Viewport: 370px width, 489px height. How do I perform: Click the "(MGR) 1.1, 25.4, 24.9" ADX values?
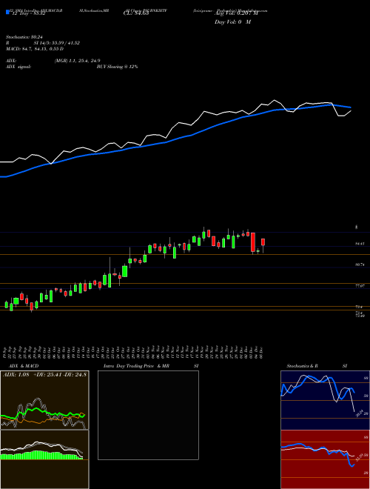coord(77,61)
